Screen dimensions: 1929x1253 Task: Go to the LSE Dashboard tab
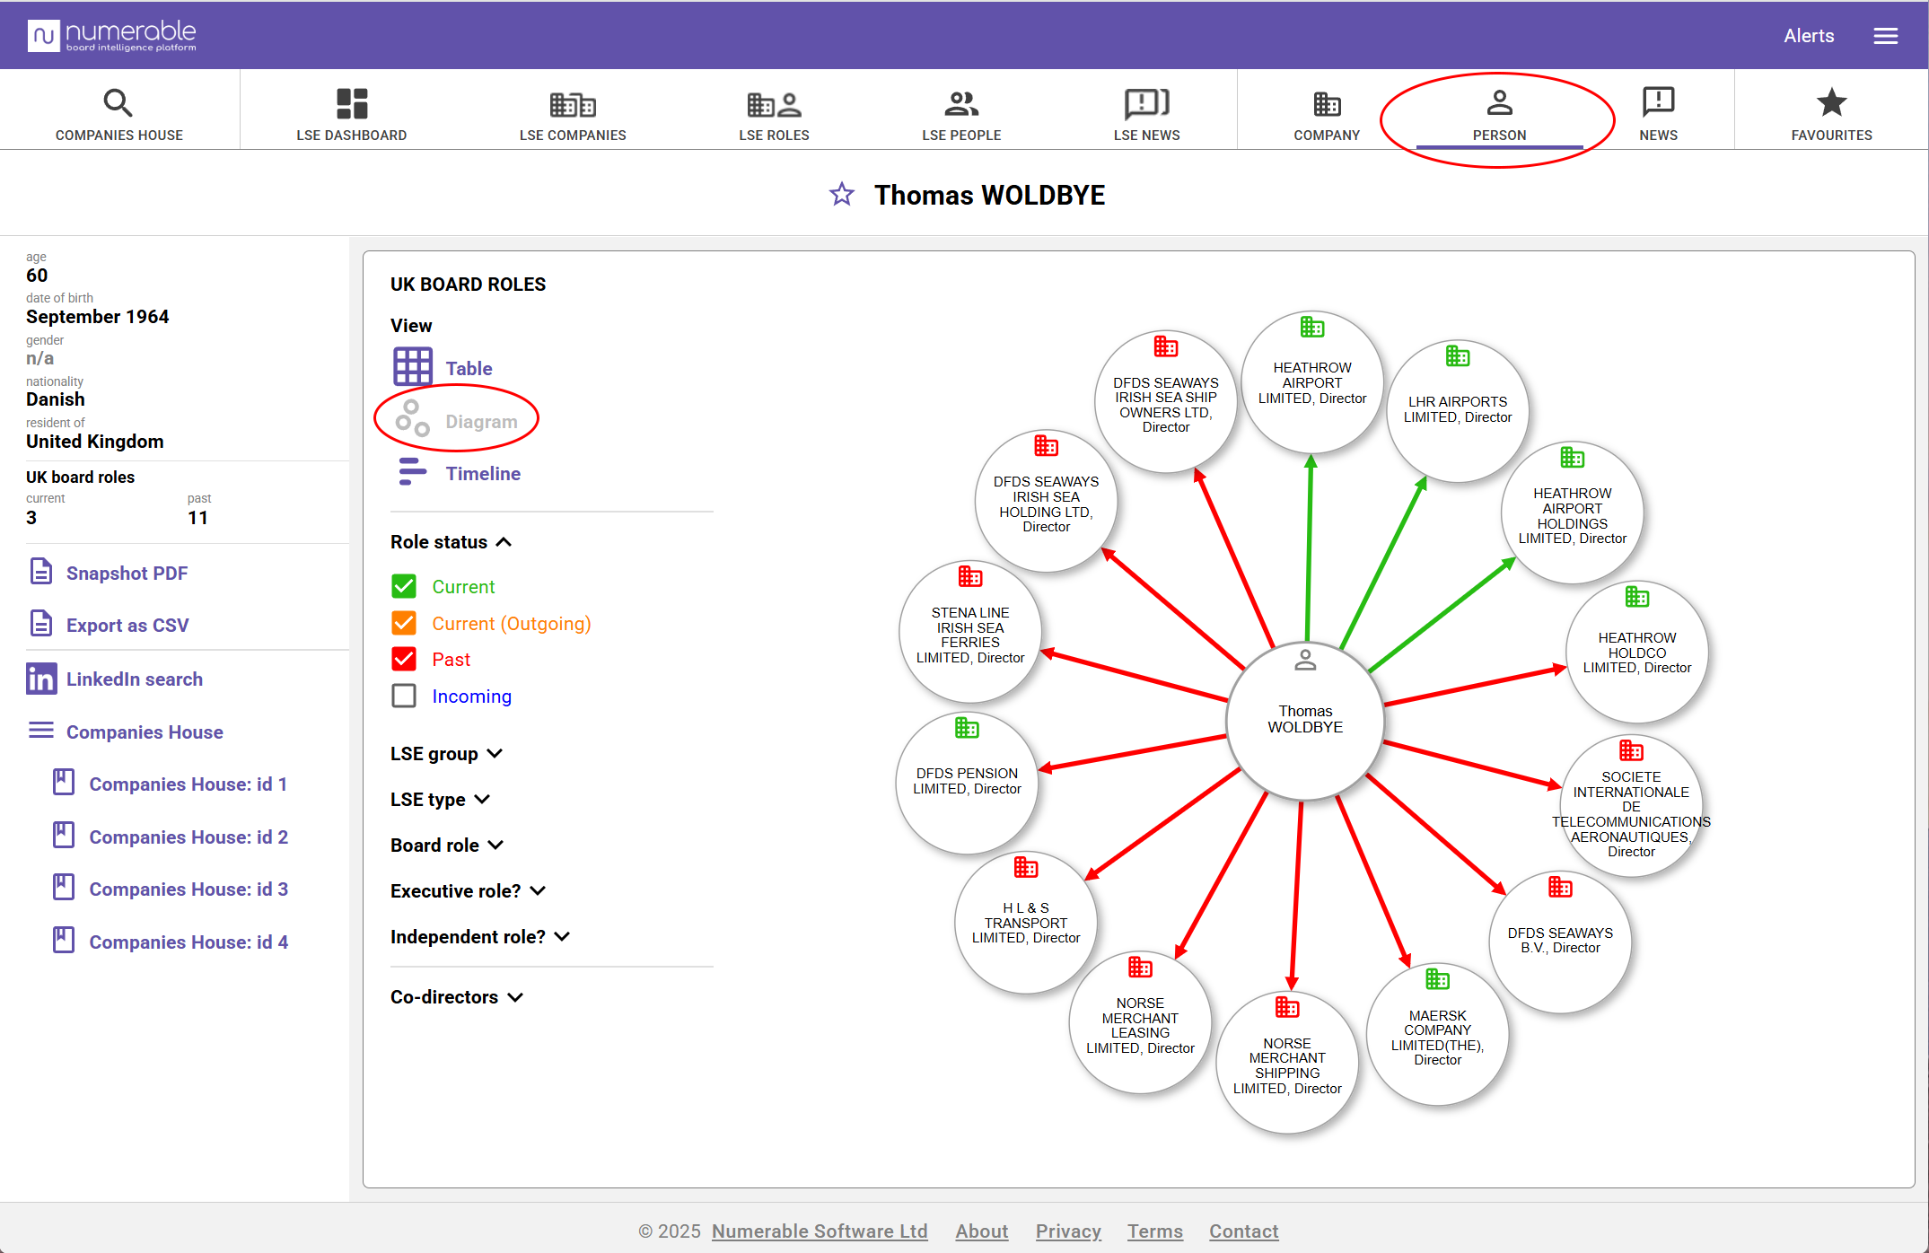point(351,114)
